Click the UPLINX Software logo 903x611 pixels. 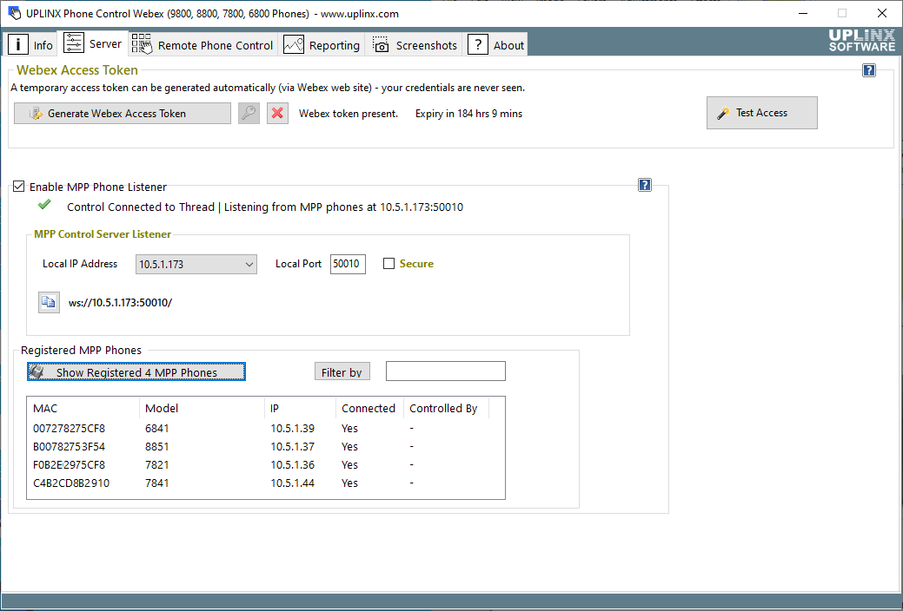coord(861,40)
